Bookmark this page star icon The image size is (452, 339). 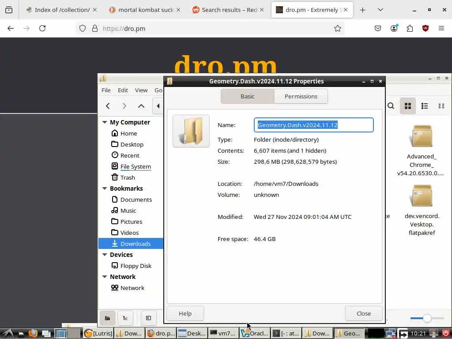coord(338,28)
